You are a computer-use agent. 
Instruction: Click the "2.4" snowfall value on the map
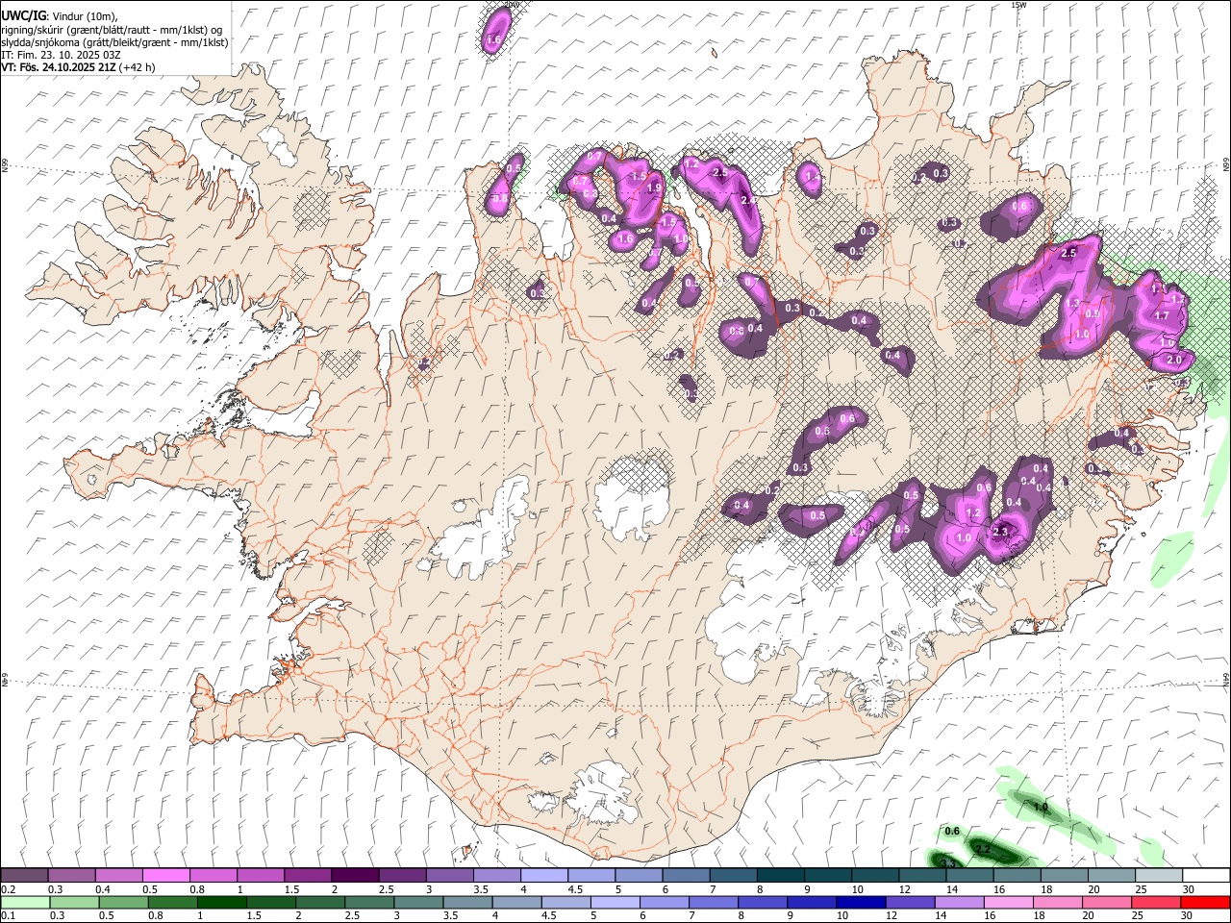pyautogui.click(x=747, y=199)
